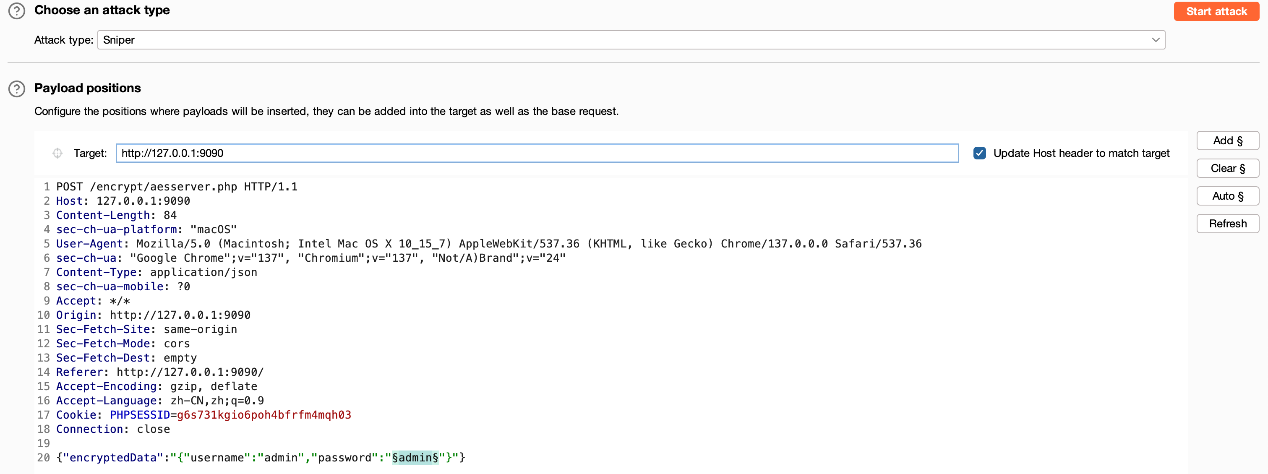Click the Connection: close line
The height and width of the screenshot is (474, 1268).
pyautogui.click(x=113, y=429)
